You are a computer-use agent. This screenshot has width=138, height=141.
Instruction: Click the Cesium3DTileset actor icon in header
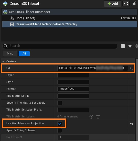click(5, 4)
